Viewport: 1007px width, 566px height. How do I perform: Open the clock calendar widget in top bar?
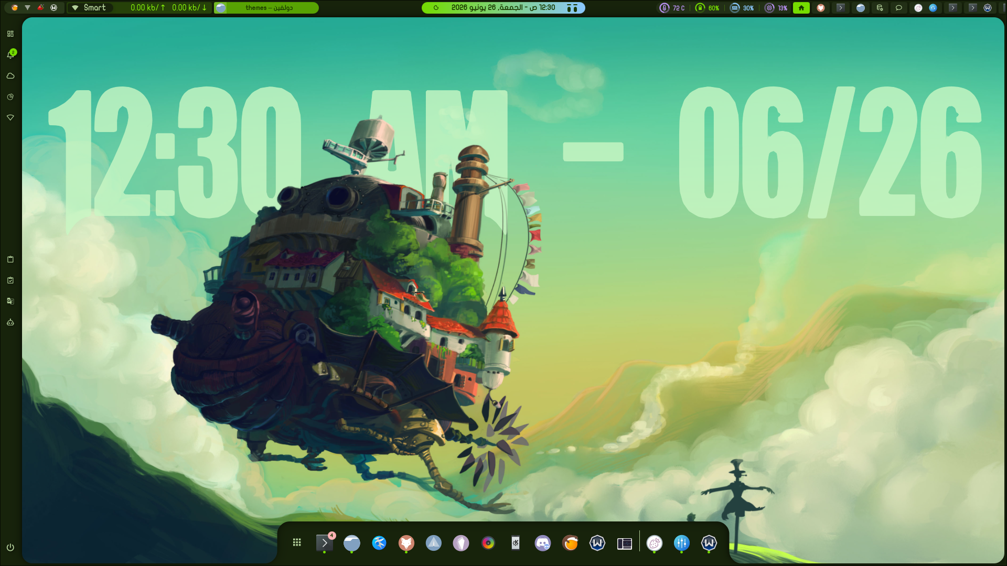pos(503,8)
